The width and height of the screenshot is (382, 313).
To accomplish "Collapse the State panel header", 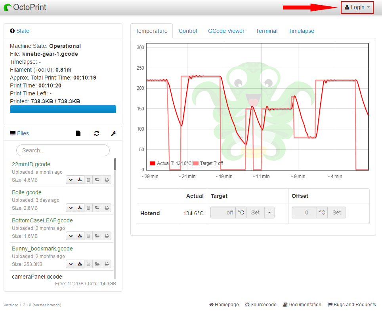I will pos(23,31).
